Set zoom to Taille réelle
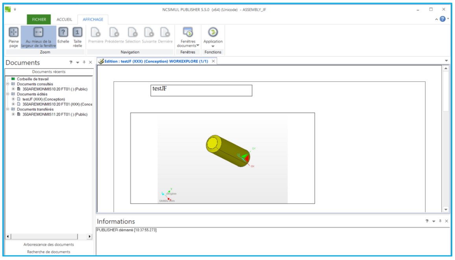The width and height of the screenshot is (455, 260). 77,37
